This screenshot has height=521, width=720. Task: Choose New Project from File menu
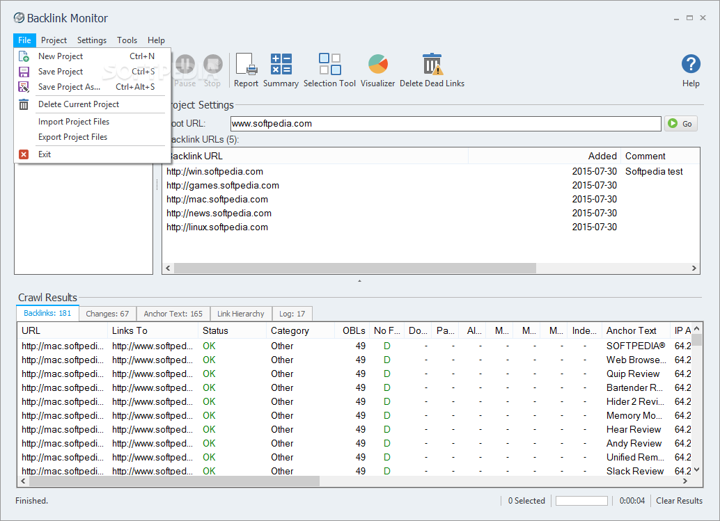(61, 56)
